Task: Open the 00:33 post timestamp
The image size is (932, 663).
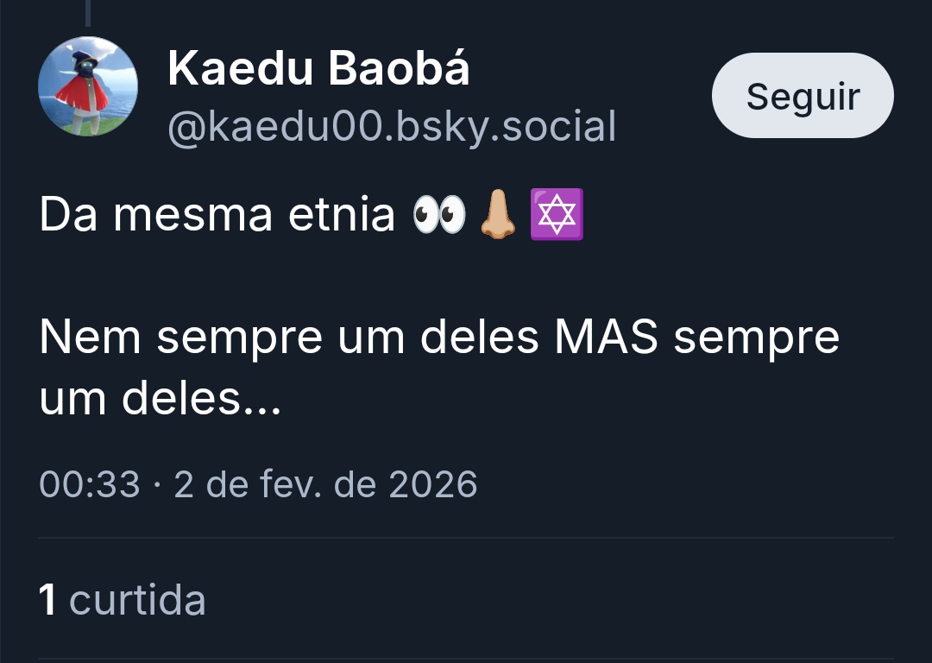Action: click(90, 484)
